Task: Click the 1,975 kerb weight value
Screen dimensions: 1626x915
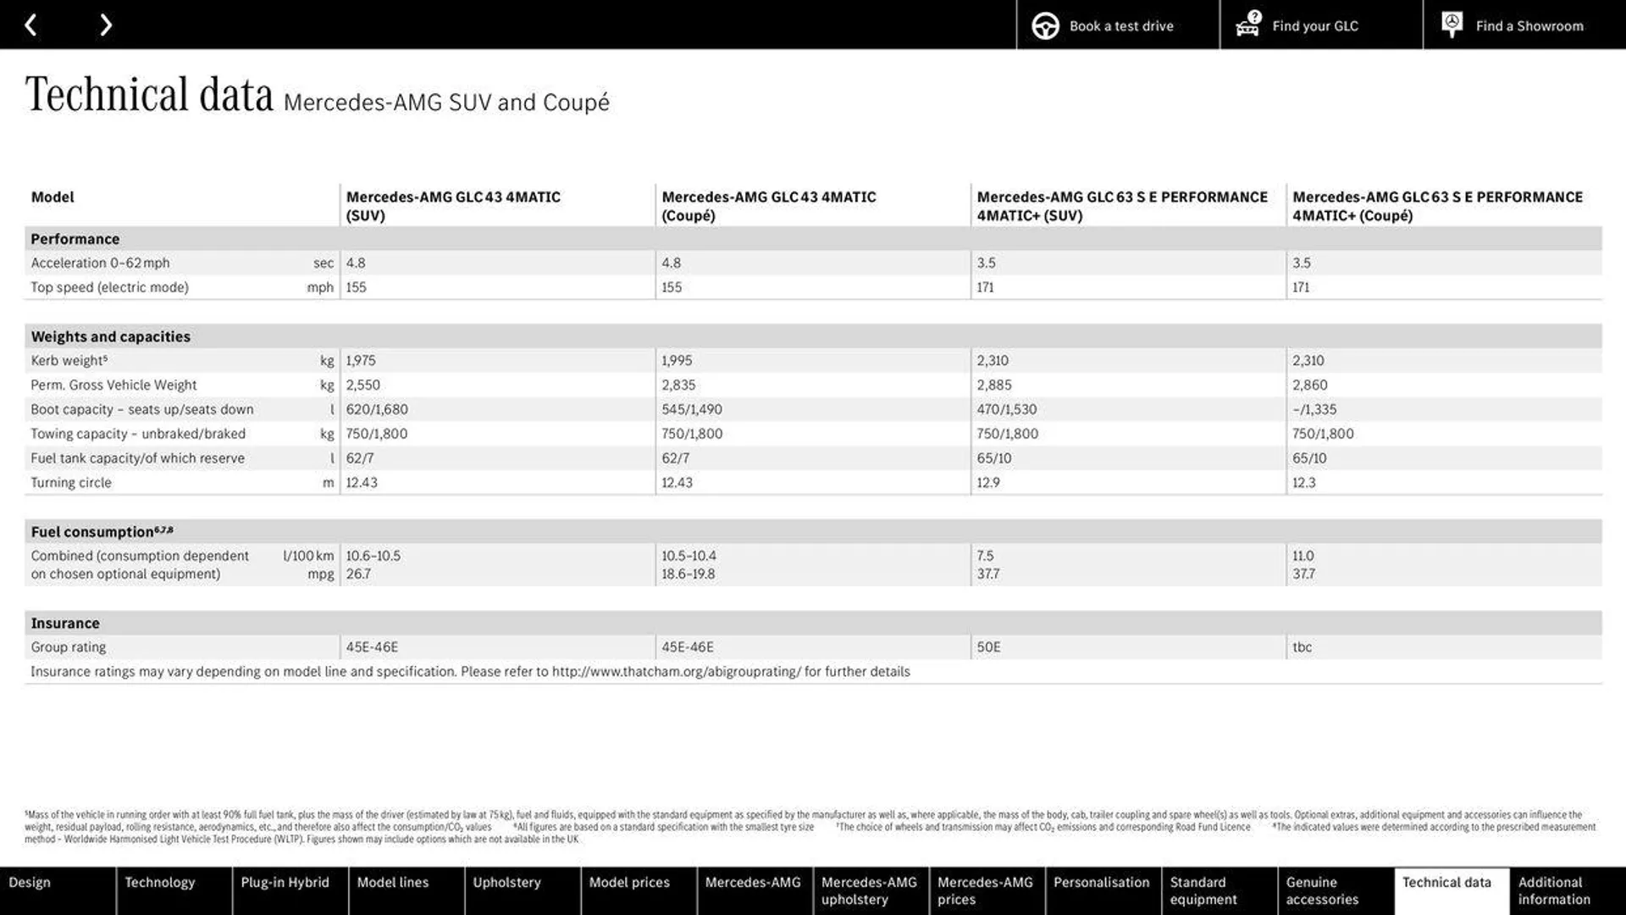Action: tap(361, 360)
